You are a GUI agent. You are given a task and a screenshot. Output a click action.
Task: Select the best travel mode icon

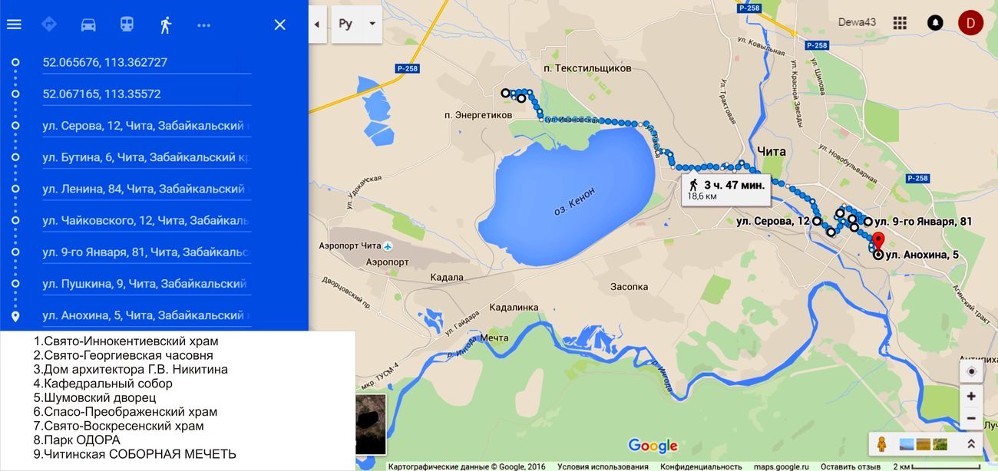coord(49,25)
